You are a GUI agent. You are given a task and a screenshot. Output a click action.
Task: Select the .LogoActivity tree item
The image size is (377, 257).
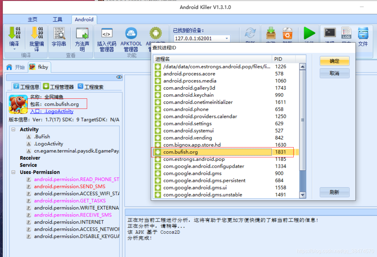click(x=48, y=144)
